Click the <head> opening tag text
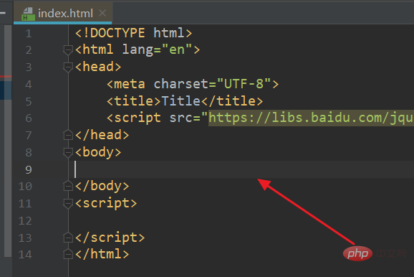 pyautogui.click(x=98, y=67)
